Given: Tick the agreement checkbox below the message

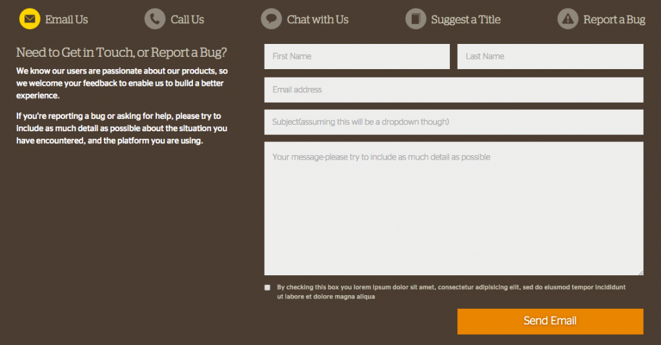Looking at the screenshot, I should pos(267,287).
